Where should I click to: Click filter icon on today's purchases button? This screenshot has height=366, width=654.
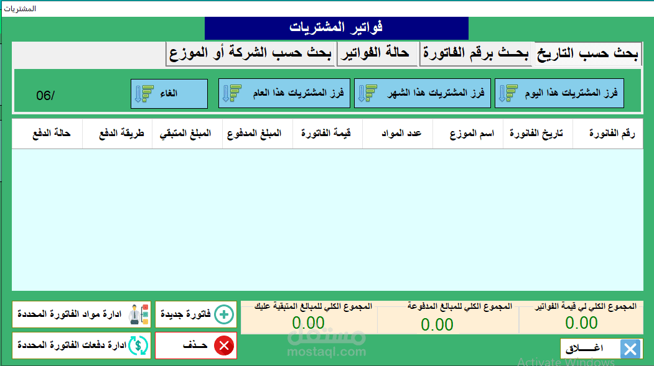[x=508, y=93]
